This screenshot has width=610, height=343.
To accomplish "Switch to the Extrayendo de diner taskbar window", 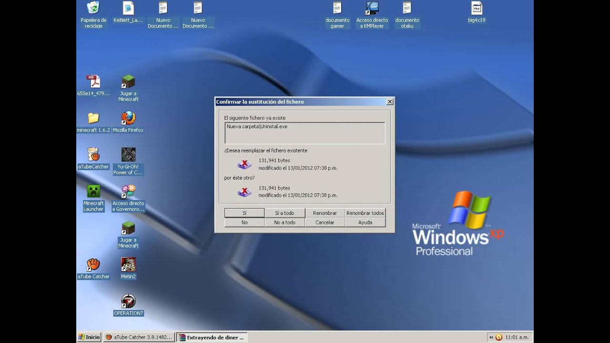I will (212, 337).
